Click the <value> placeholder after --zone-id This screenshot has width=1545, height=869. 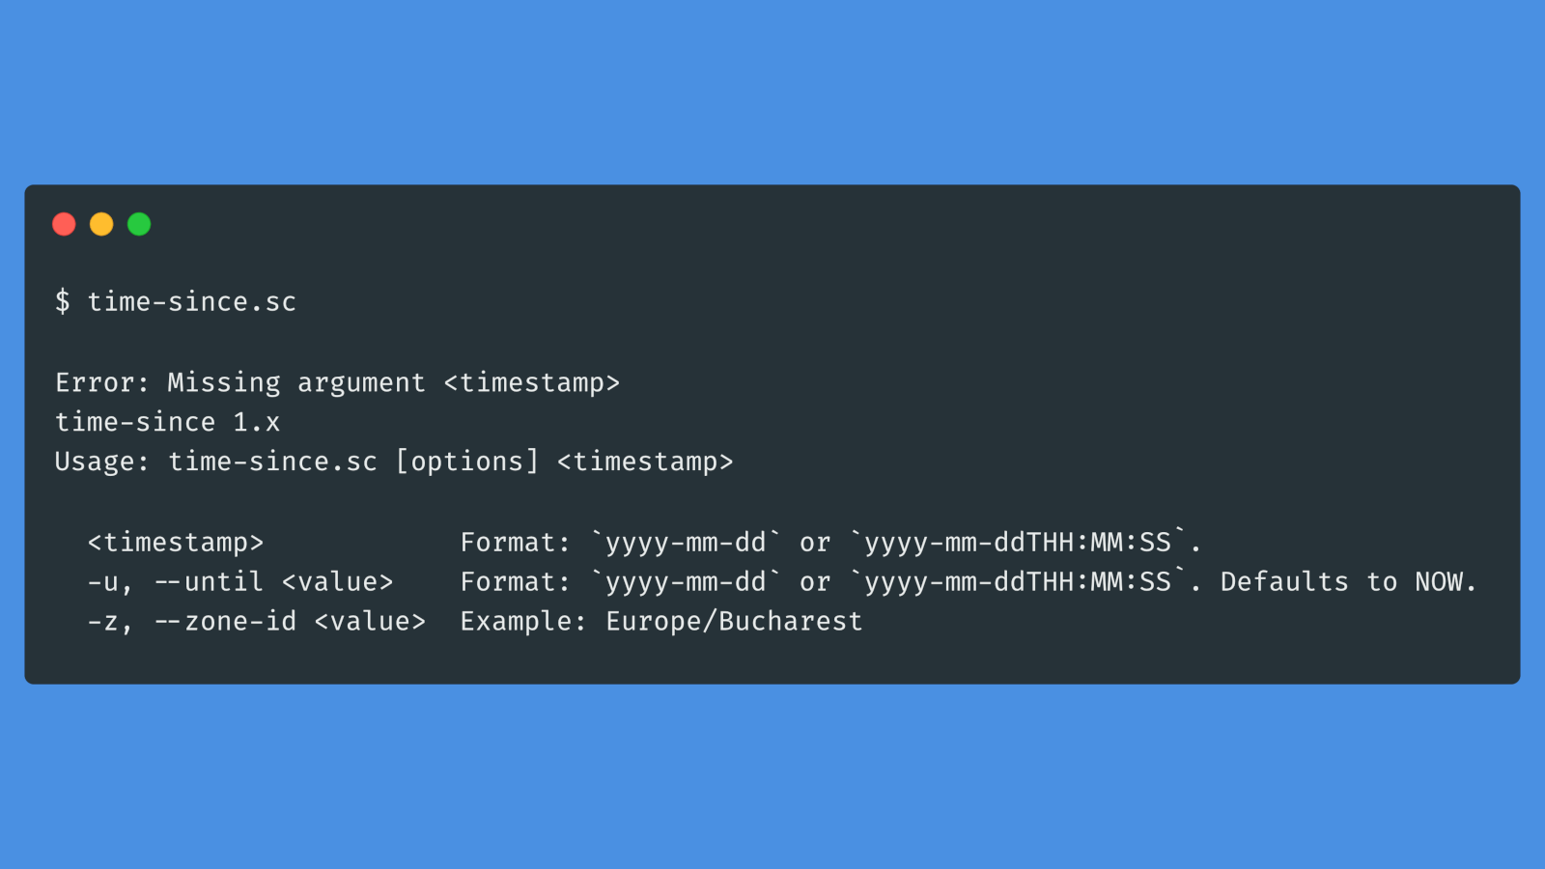tap(370, 622)
